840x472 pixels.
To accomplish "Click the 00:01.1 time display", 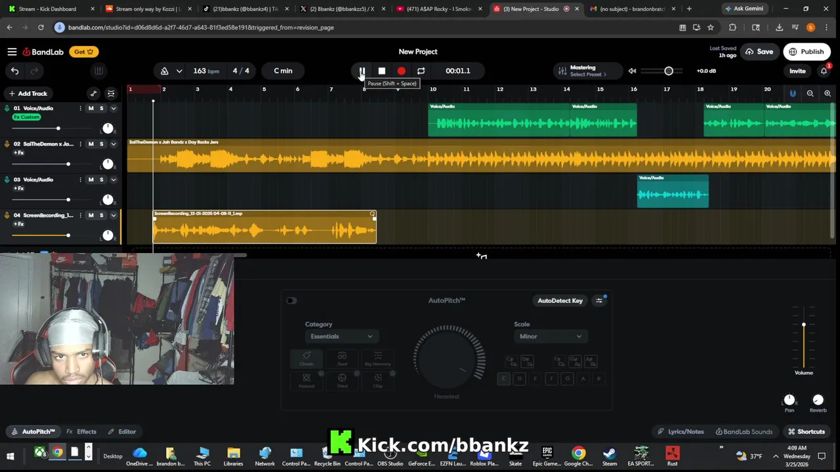I will (458, 71).
